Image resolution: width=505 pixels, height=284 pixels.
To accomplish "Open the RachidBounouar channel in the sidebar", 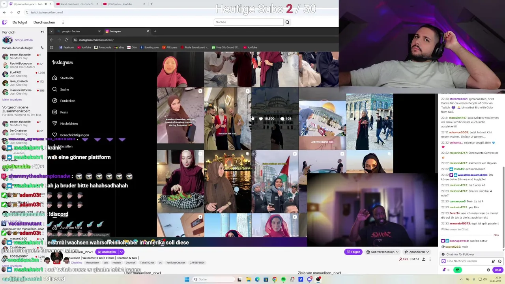I will pyautogui.click(x=24, y=65).
